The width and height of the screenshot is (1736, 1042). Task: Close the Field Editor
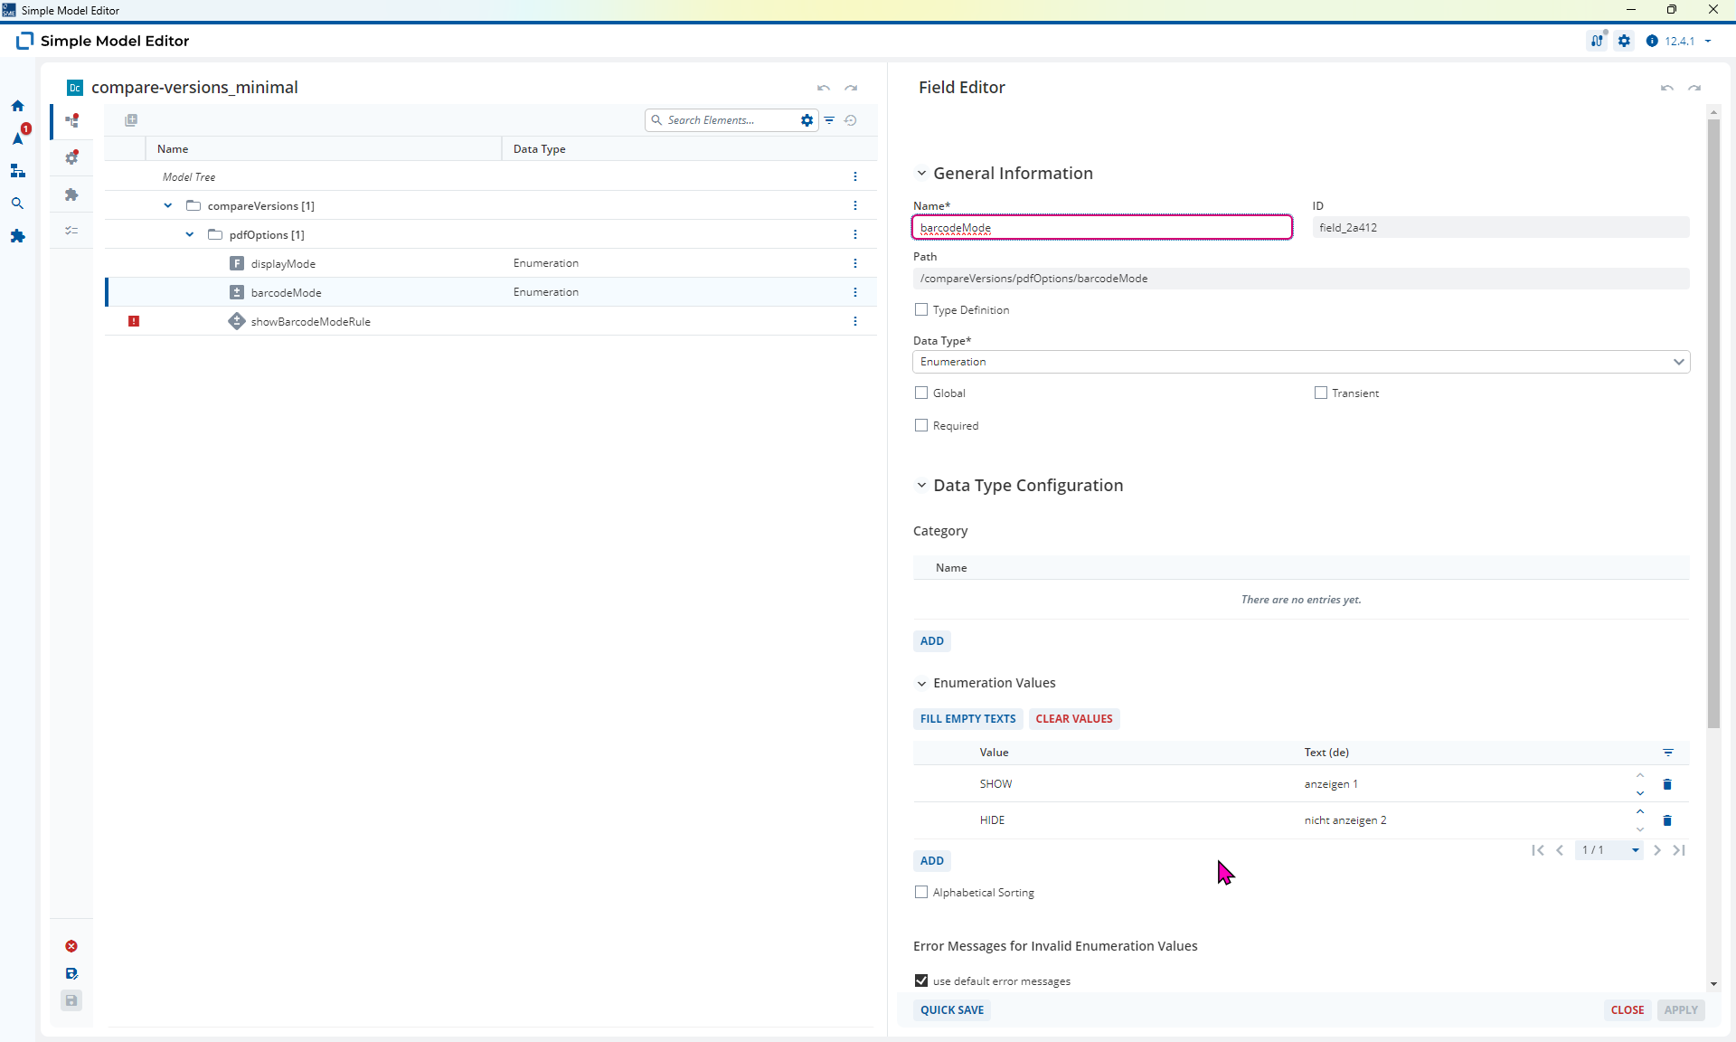click(1627, 1010)
